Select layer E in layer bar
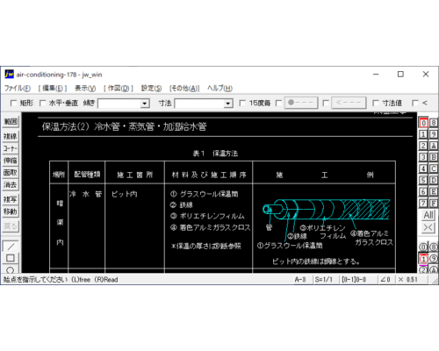439x351 pixels. pyautogui.click(x=434, y=191)
